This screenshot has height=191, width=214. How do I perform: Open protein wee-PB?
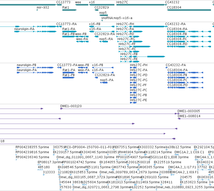[83, 65]
